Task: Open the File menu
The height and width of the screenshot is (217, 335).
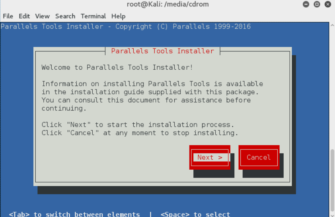Action: tap(8, 16)
